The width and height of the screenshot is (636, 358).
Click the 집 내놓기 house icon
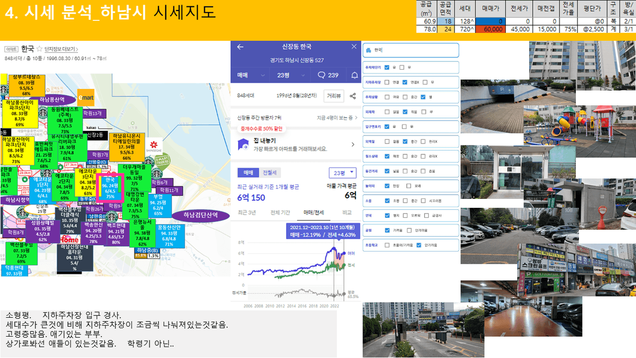click(243, 144)
